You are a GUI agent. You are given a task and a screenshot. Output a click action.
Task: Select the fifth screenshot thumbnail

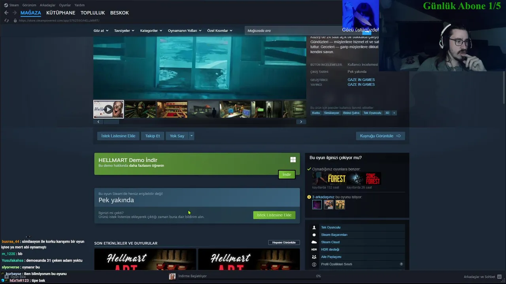(x=235, y=109)
